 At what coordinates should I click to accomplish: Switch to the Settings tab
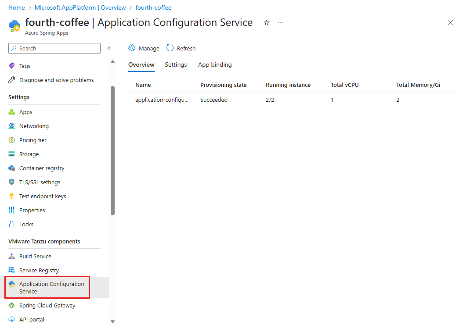[176, 65]
